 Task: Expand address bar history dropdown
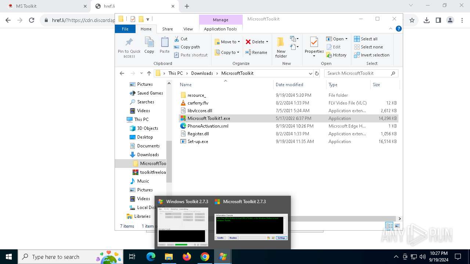coord(311,73)
